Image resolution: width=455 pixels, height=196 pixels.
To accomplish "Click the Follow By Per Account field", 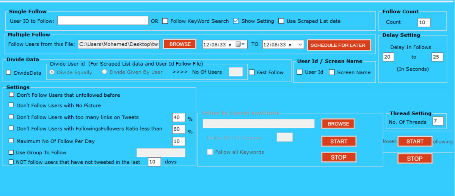I will 284,137.
